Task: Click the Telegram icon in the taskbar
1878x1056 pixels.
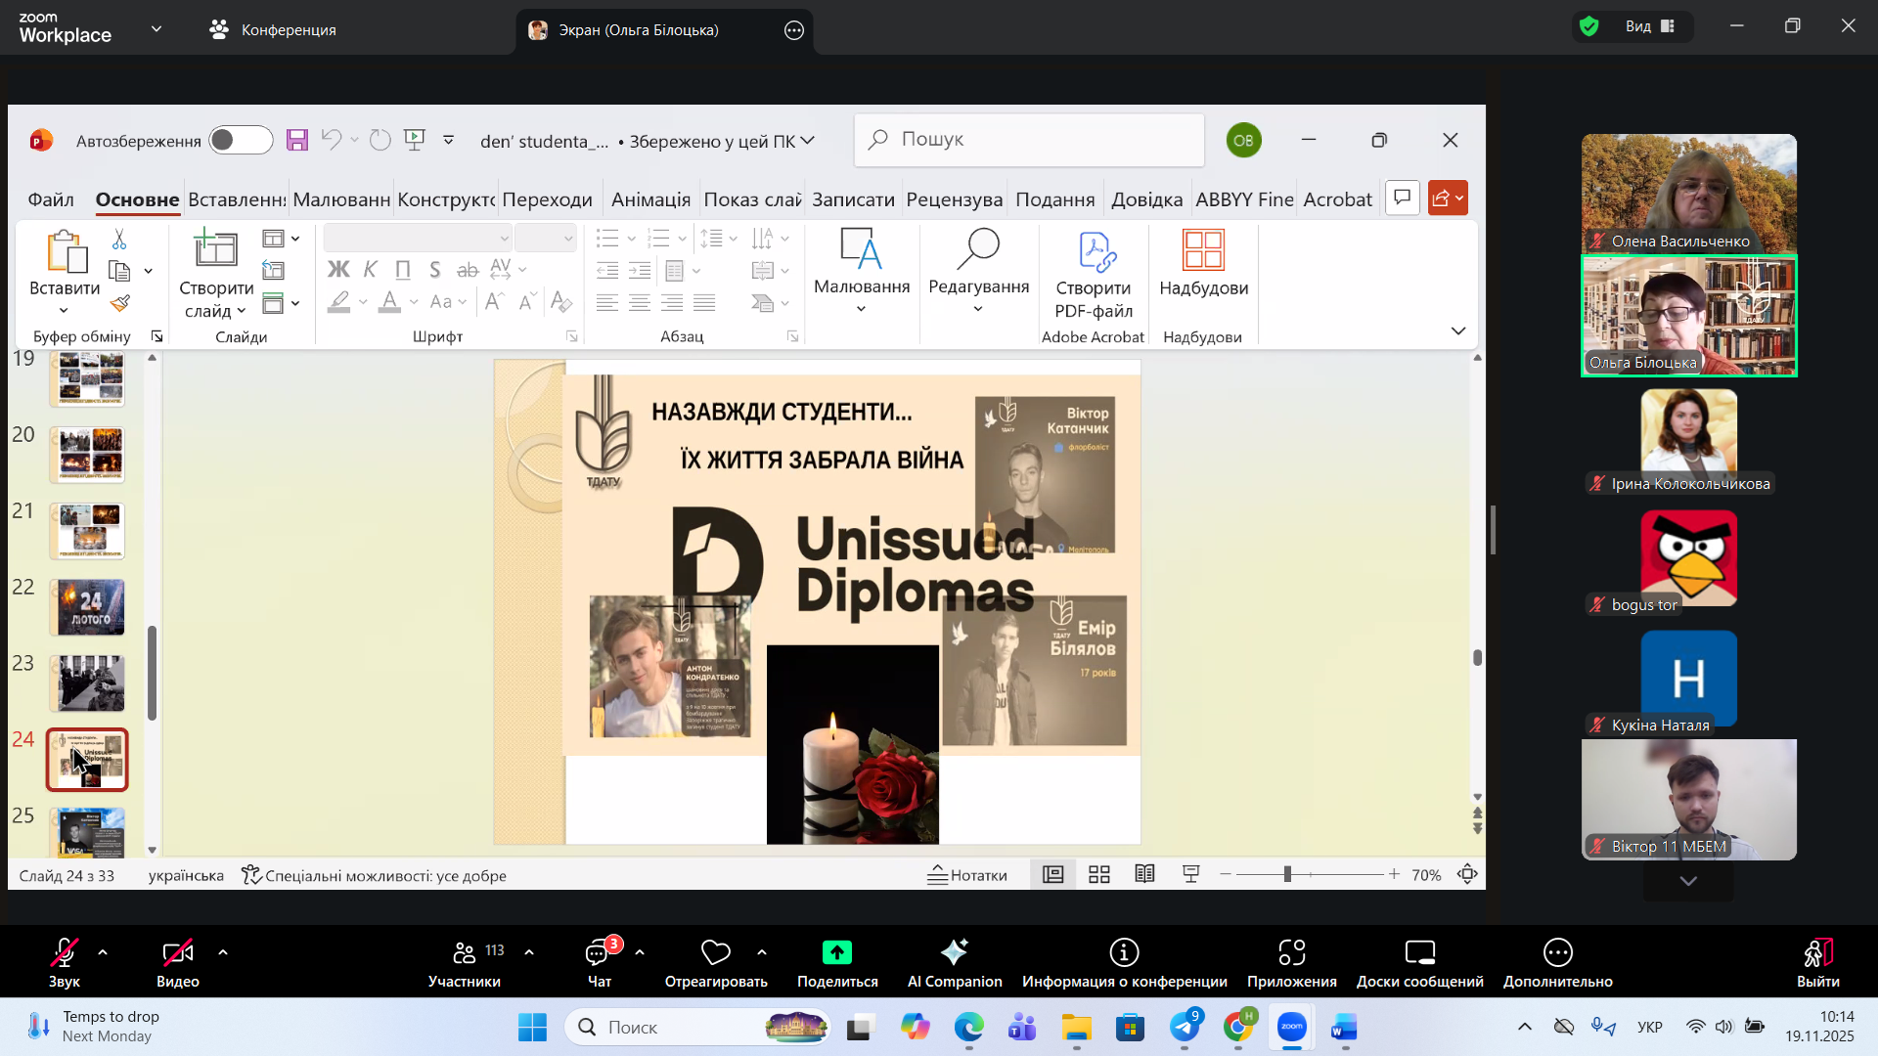Action: (1184, 1028)
